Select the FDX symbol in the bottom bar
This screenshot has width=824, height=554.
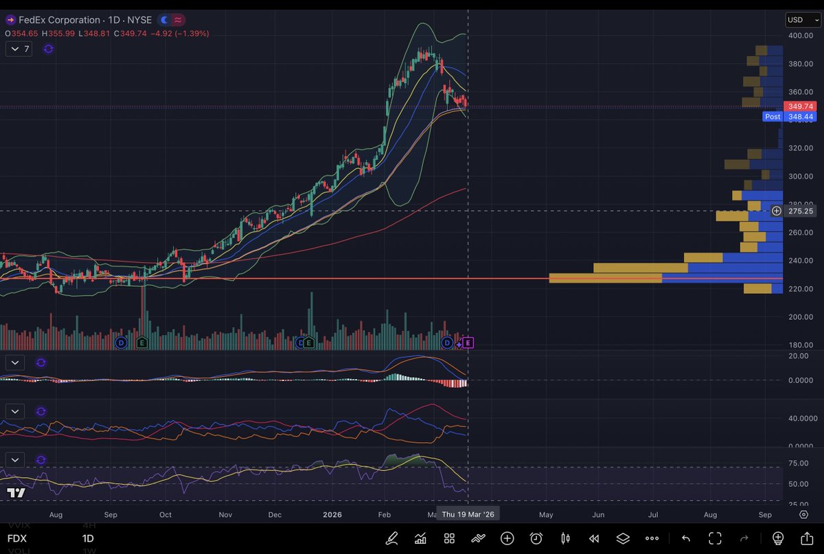coord(16,538)
